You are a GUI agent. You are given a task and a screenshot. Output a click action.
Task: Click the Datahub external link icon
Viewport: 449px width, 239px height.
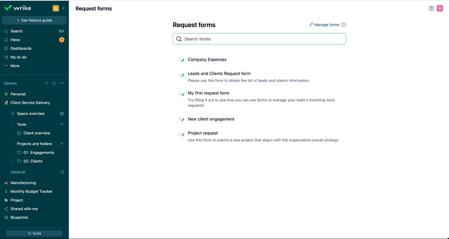pos(62,172)
